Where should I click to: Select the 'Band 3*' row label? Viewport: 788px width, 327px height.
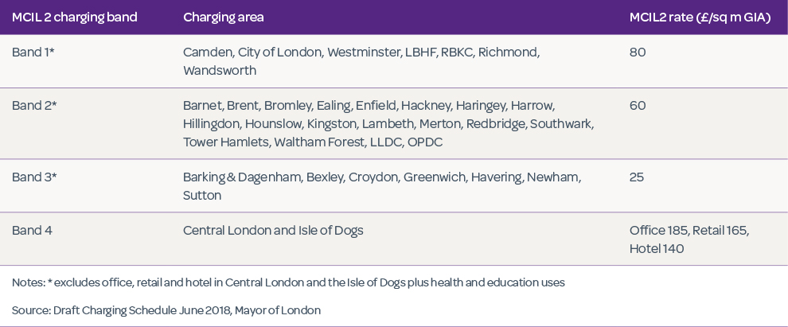pos(34,177)
